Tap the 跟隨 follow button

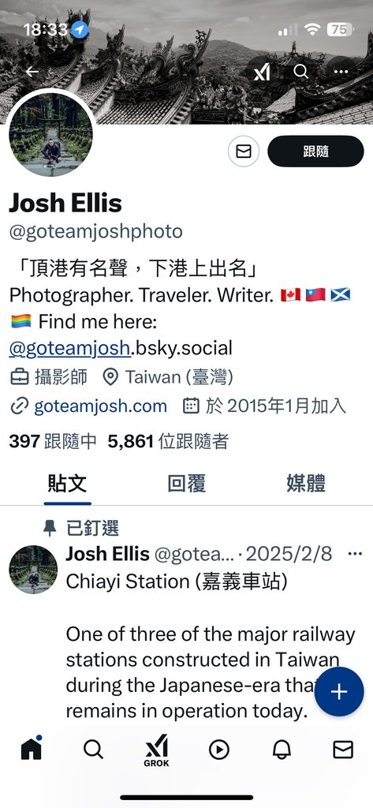tap(315, 151)
